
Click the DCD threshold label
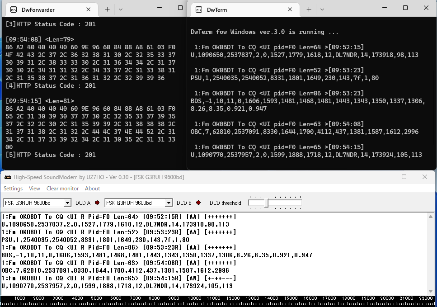tap(225, 203)
